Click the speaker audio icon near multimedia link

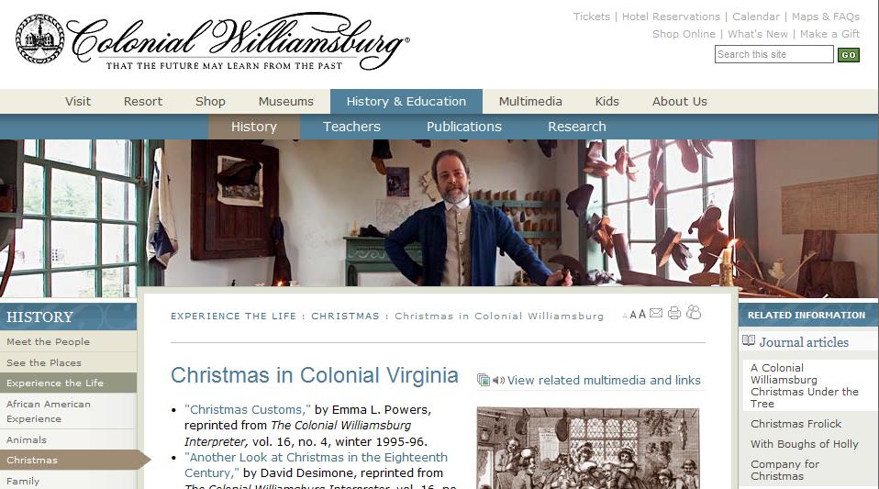(x=498, y=381)
